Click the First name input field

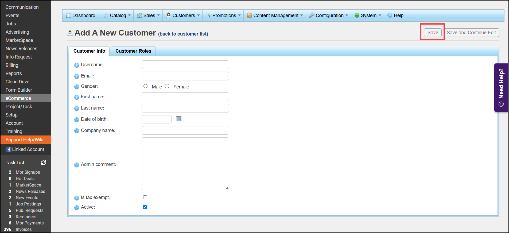(x=185, y=97)
